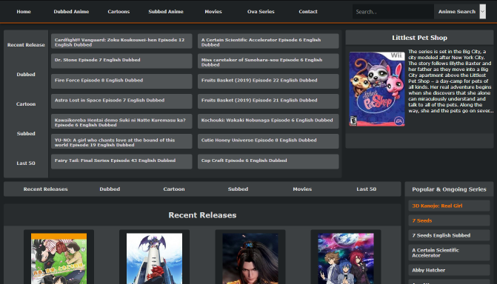Click the Littlest Pet Shop series description

450,81
